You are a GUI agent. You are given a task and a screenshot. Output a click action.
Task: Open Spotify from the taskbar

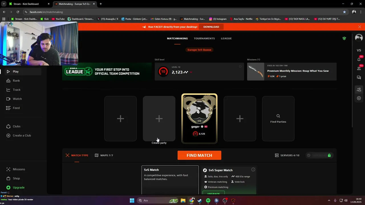(x=208, y=200)
